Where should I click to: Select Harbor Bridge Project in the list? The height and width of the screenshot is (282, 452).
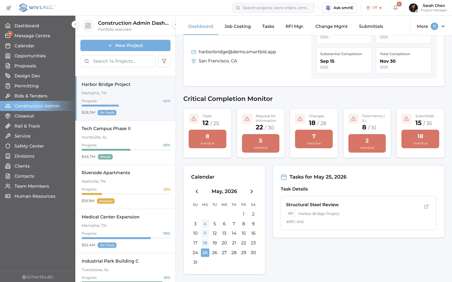click(126, 98)
